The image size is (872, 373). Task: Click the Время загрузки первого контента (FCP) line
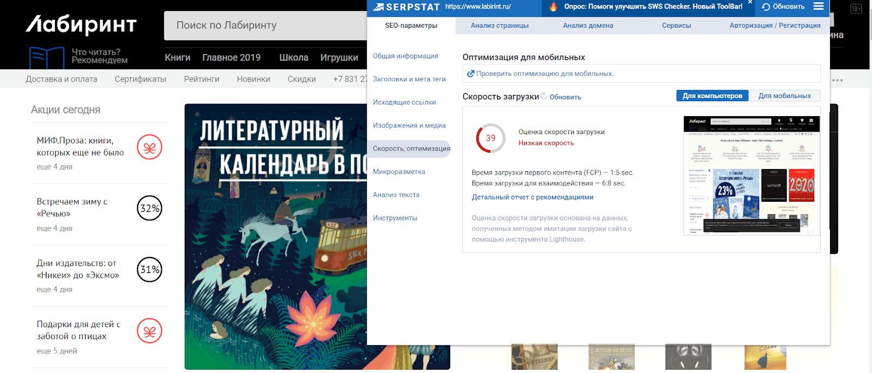click(x=553, y=172)
